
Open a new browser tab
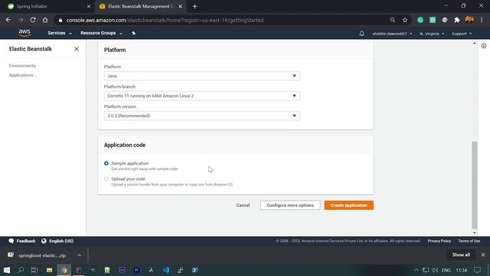point(194,6)
